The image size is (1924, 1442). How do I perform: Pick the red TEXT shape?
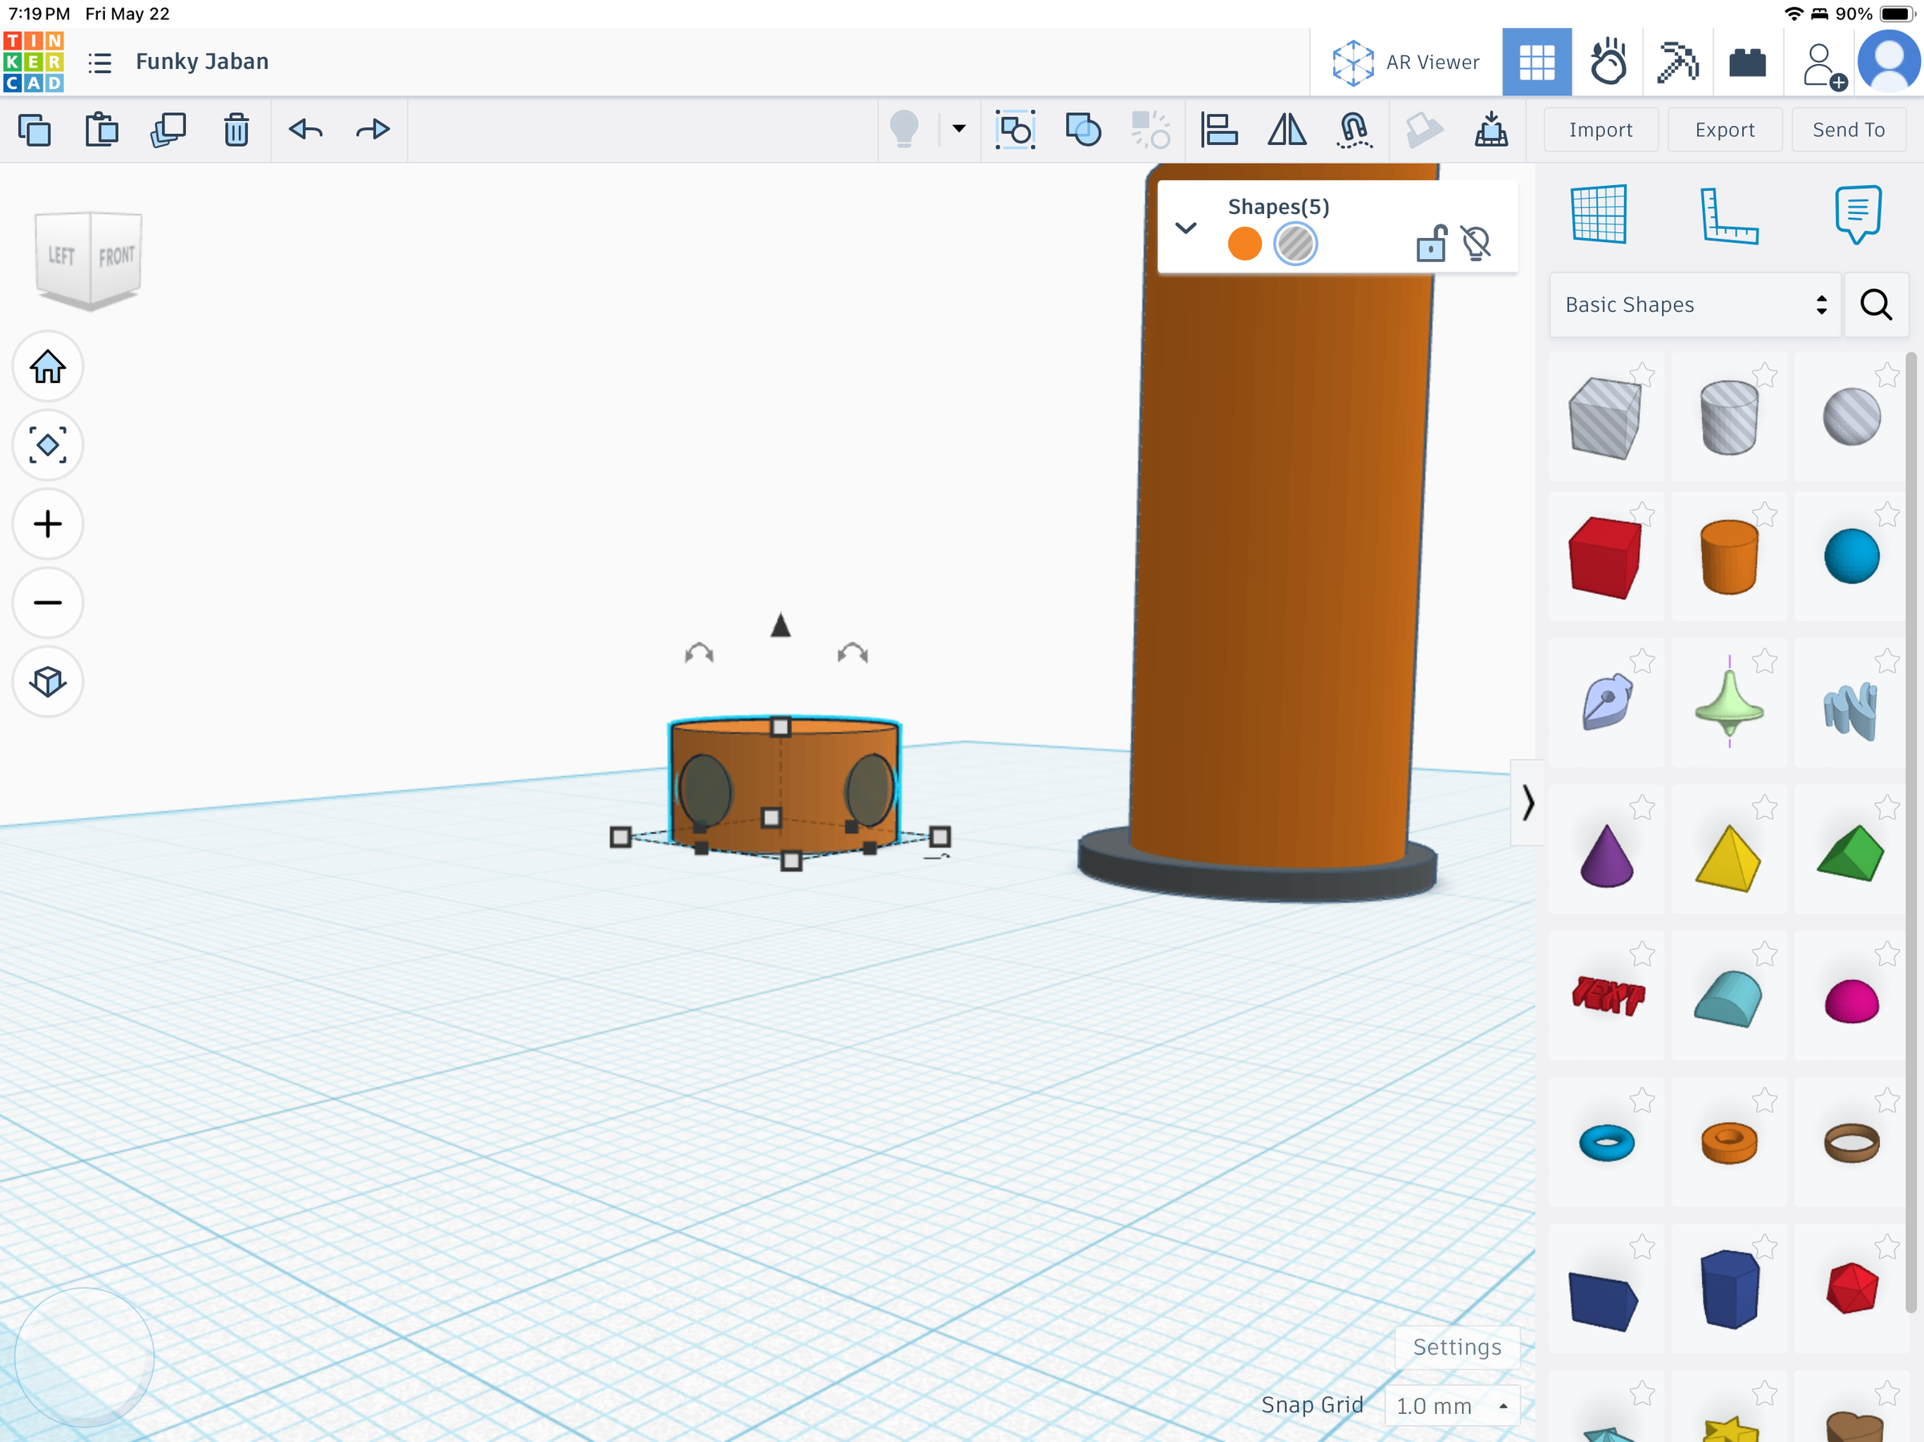point(1607,995)
